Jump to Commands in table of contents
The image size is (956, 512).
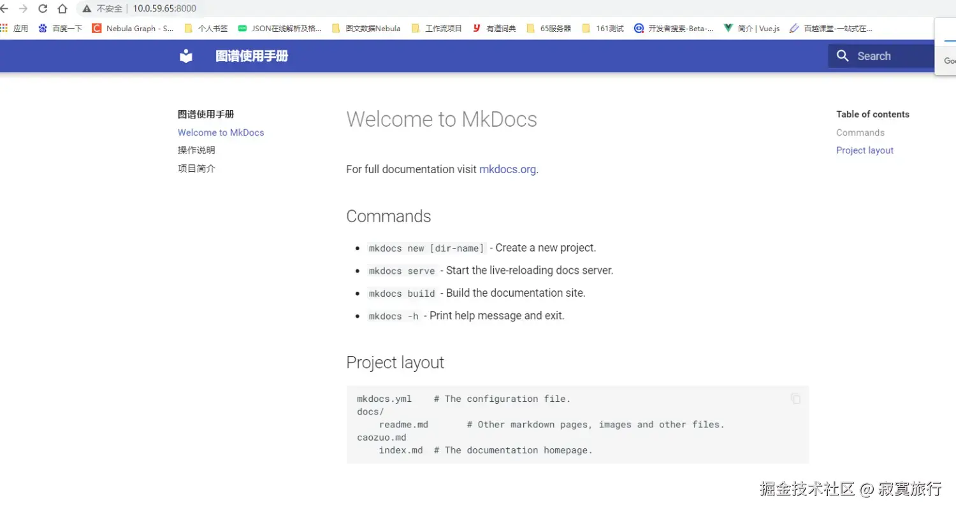(860, 132)
